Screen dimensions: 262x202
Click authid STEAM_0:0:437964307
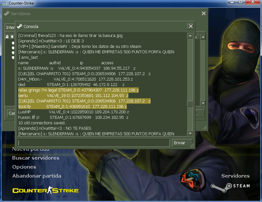click(80, 90)
